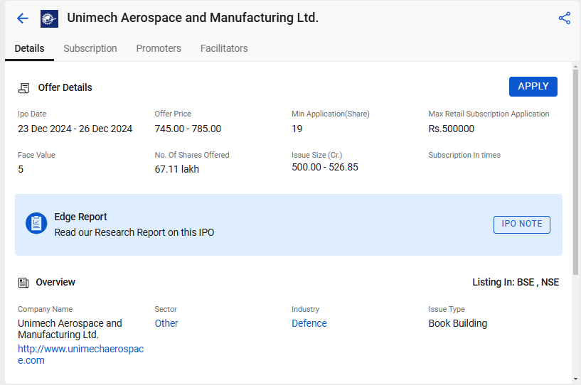This screenshot has width=581, height=385.
Task: Click the 'Face Value' label
Action: 36,155
